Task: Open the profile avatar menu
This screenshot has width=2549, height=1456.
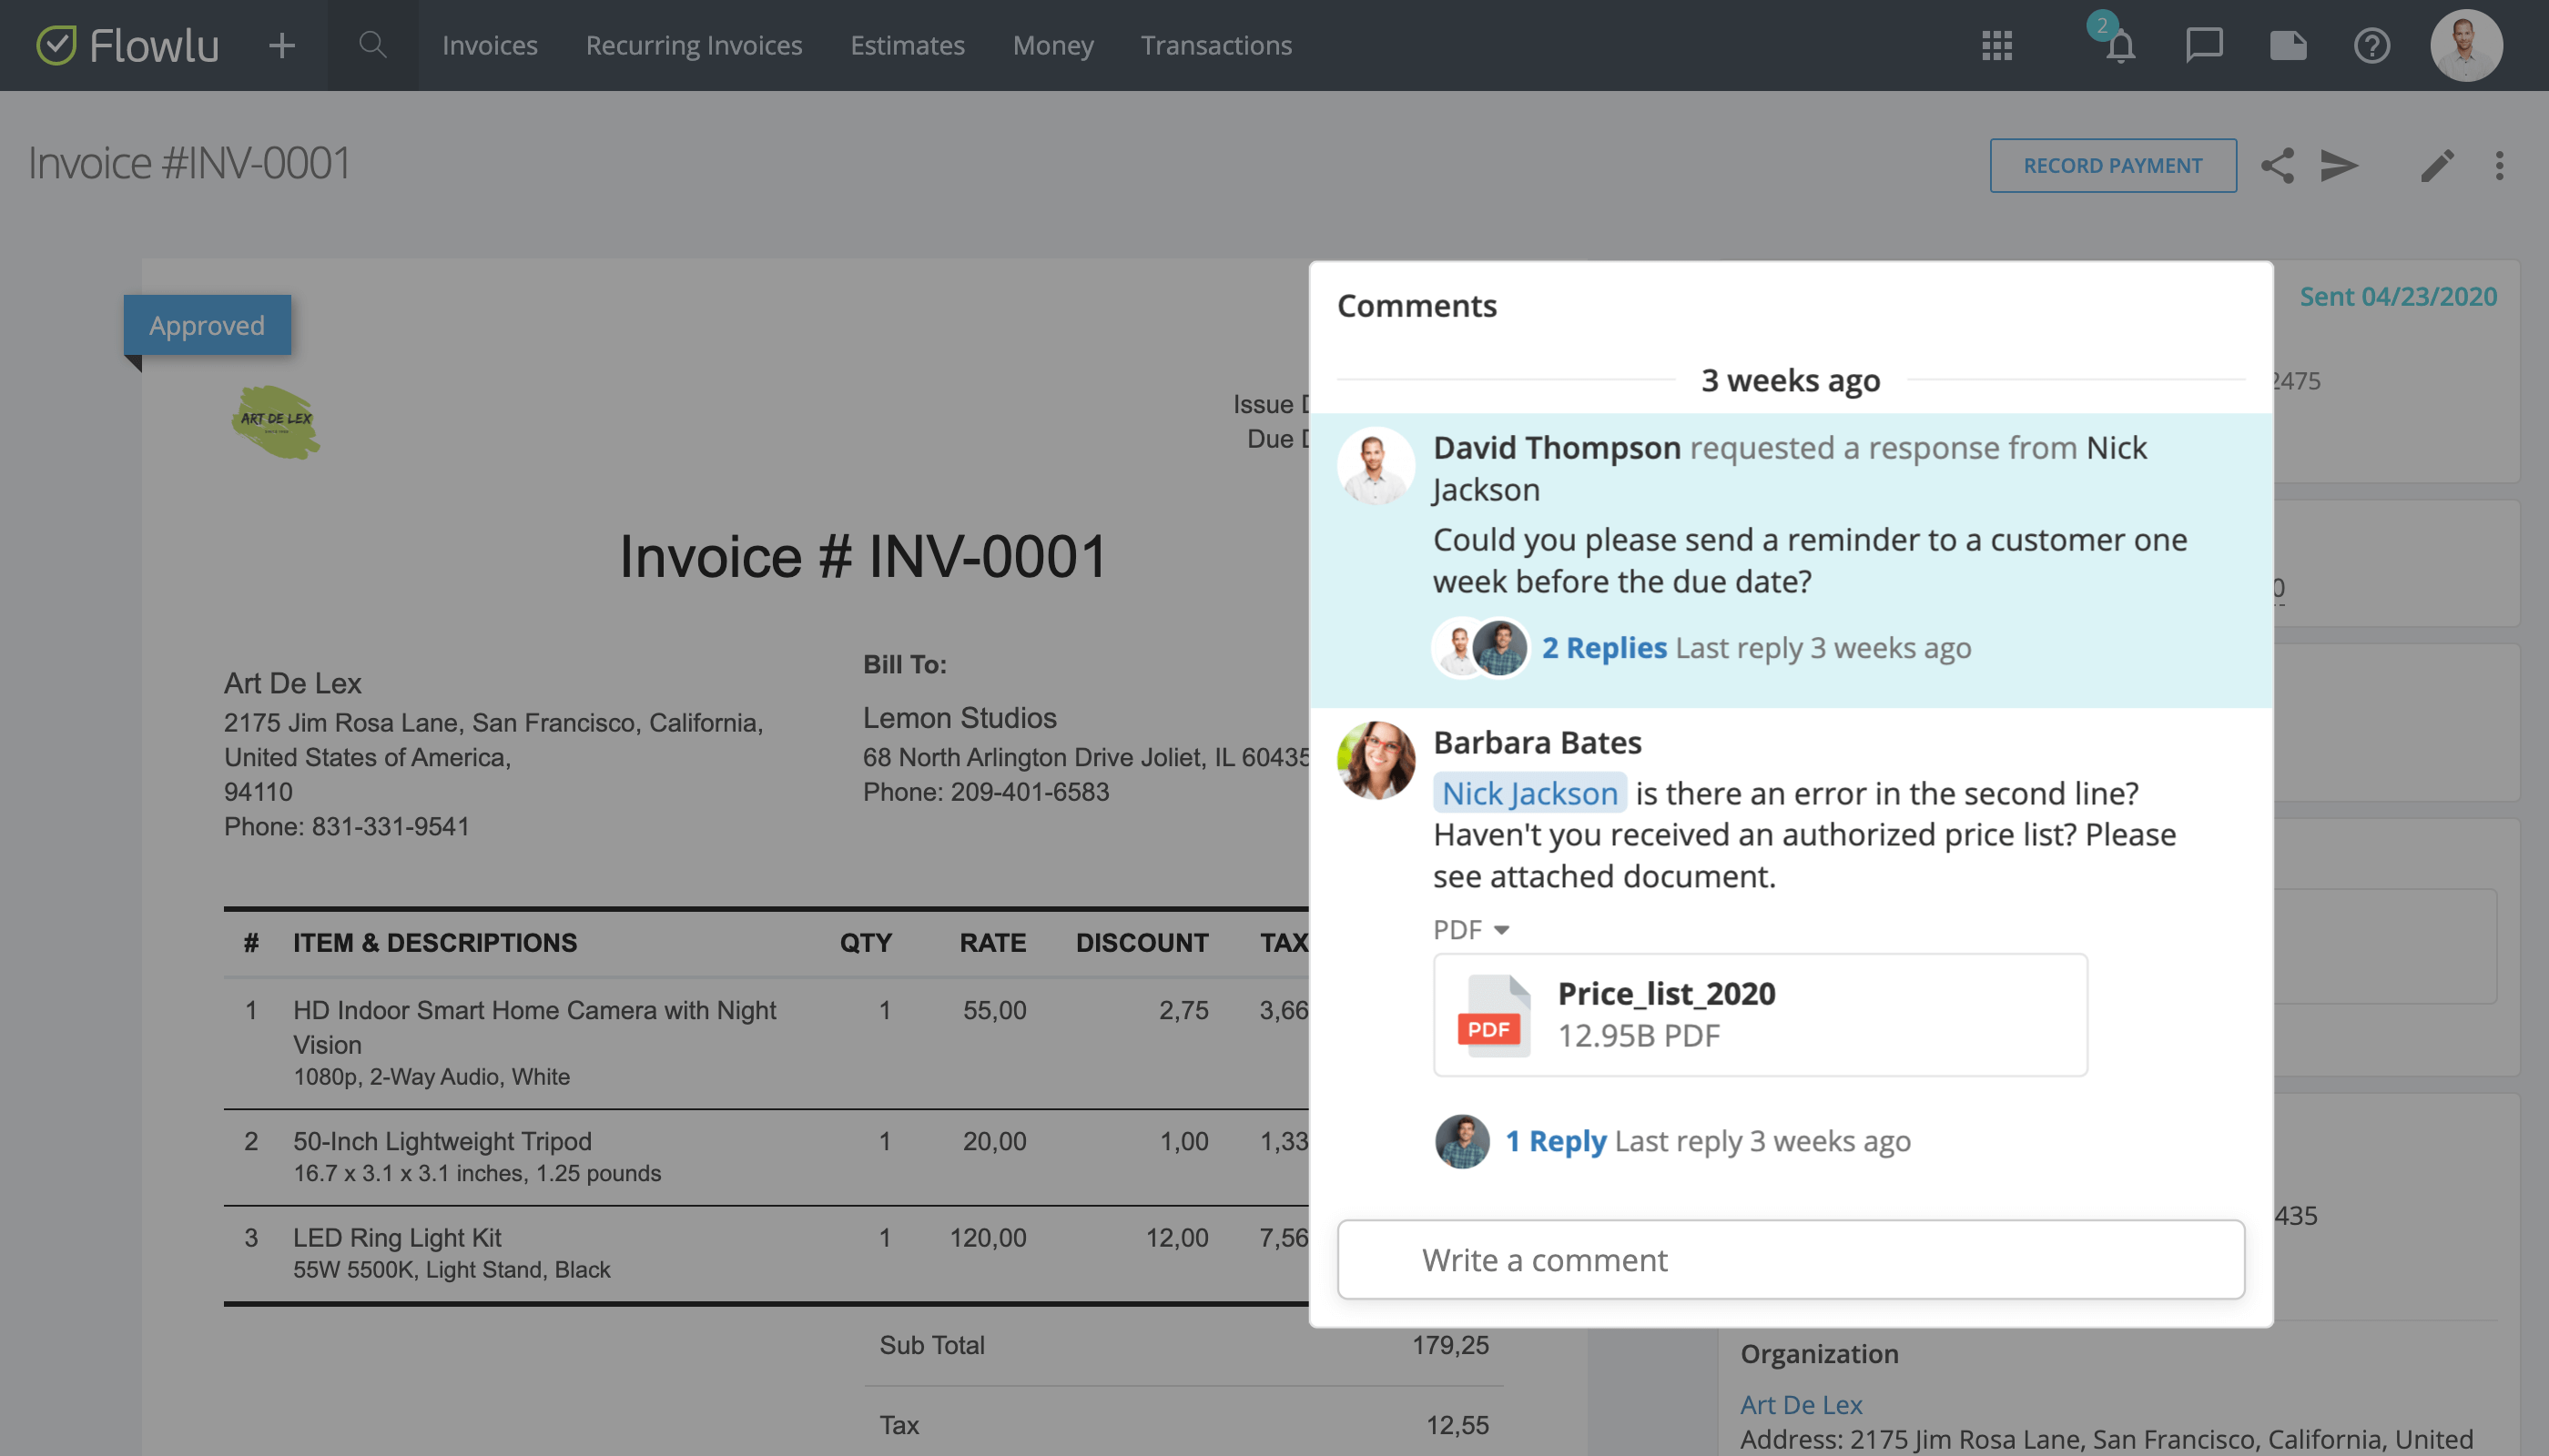Action: point(2467,45)
